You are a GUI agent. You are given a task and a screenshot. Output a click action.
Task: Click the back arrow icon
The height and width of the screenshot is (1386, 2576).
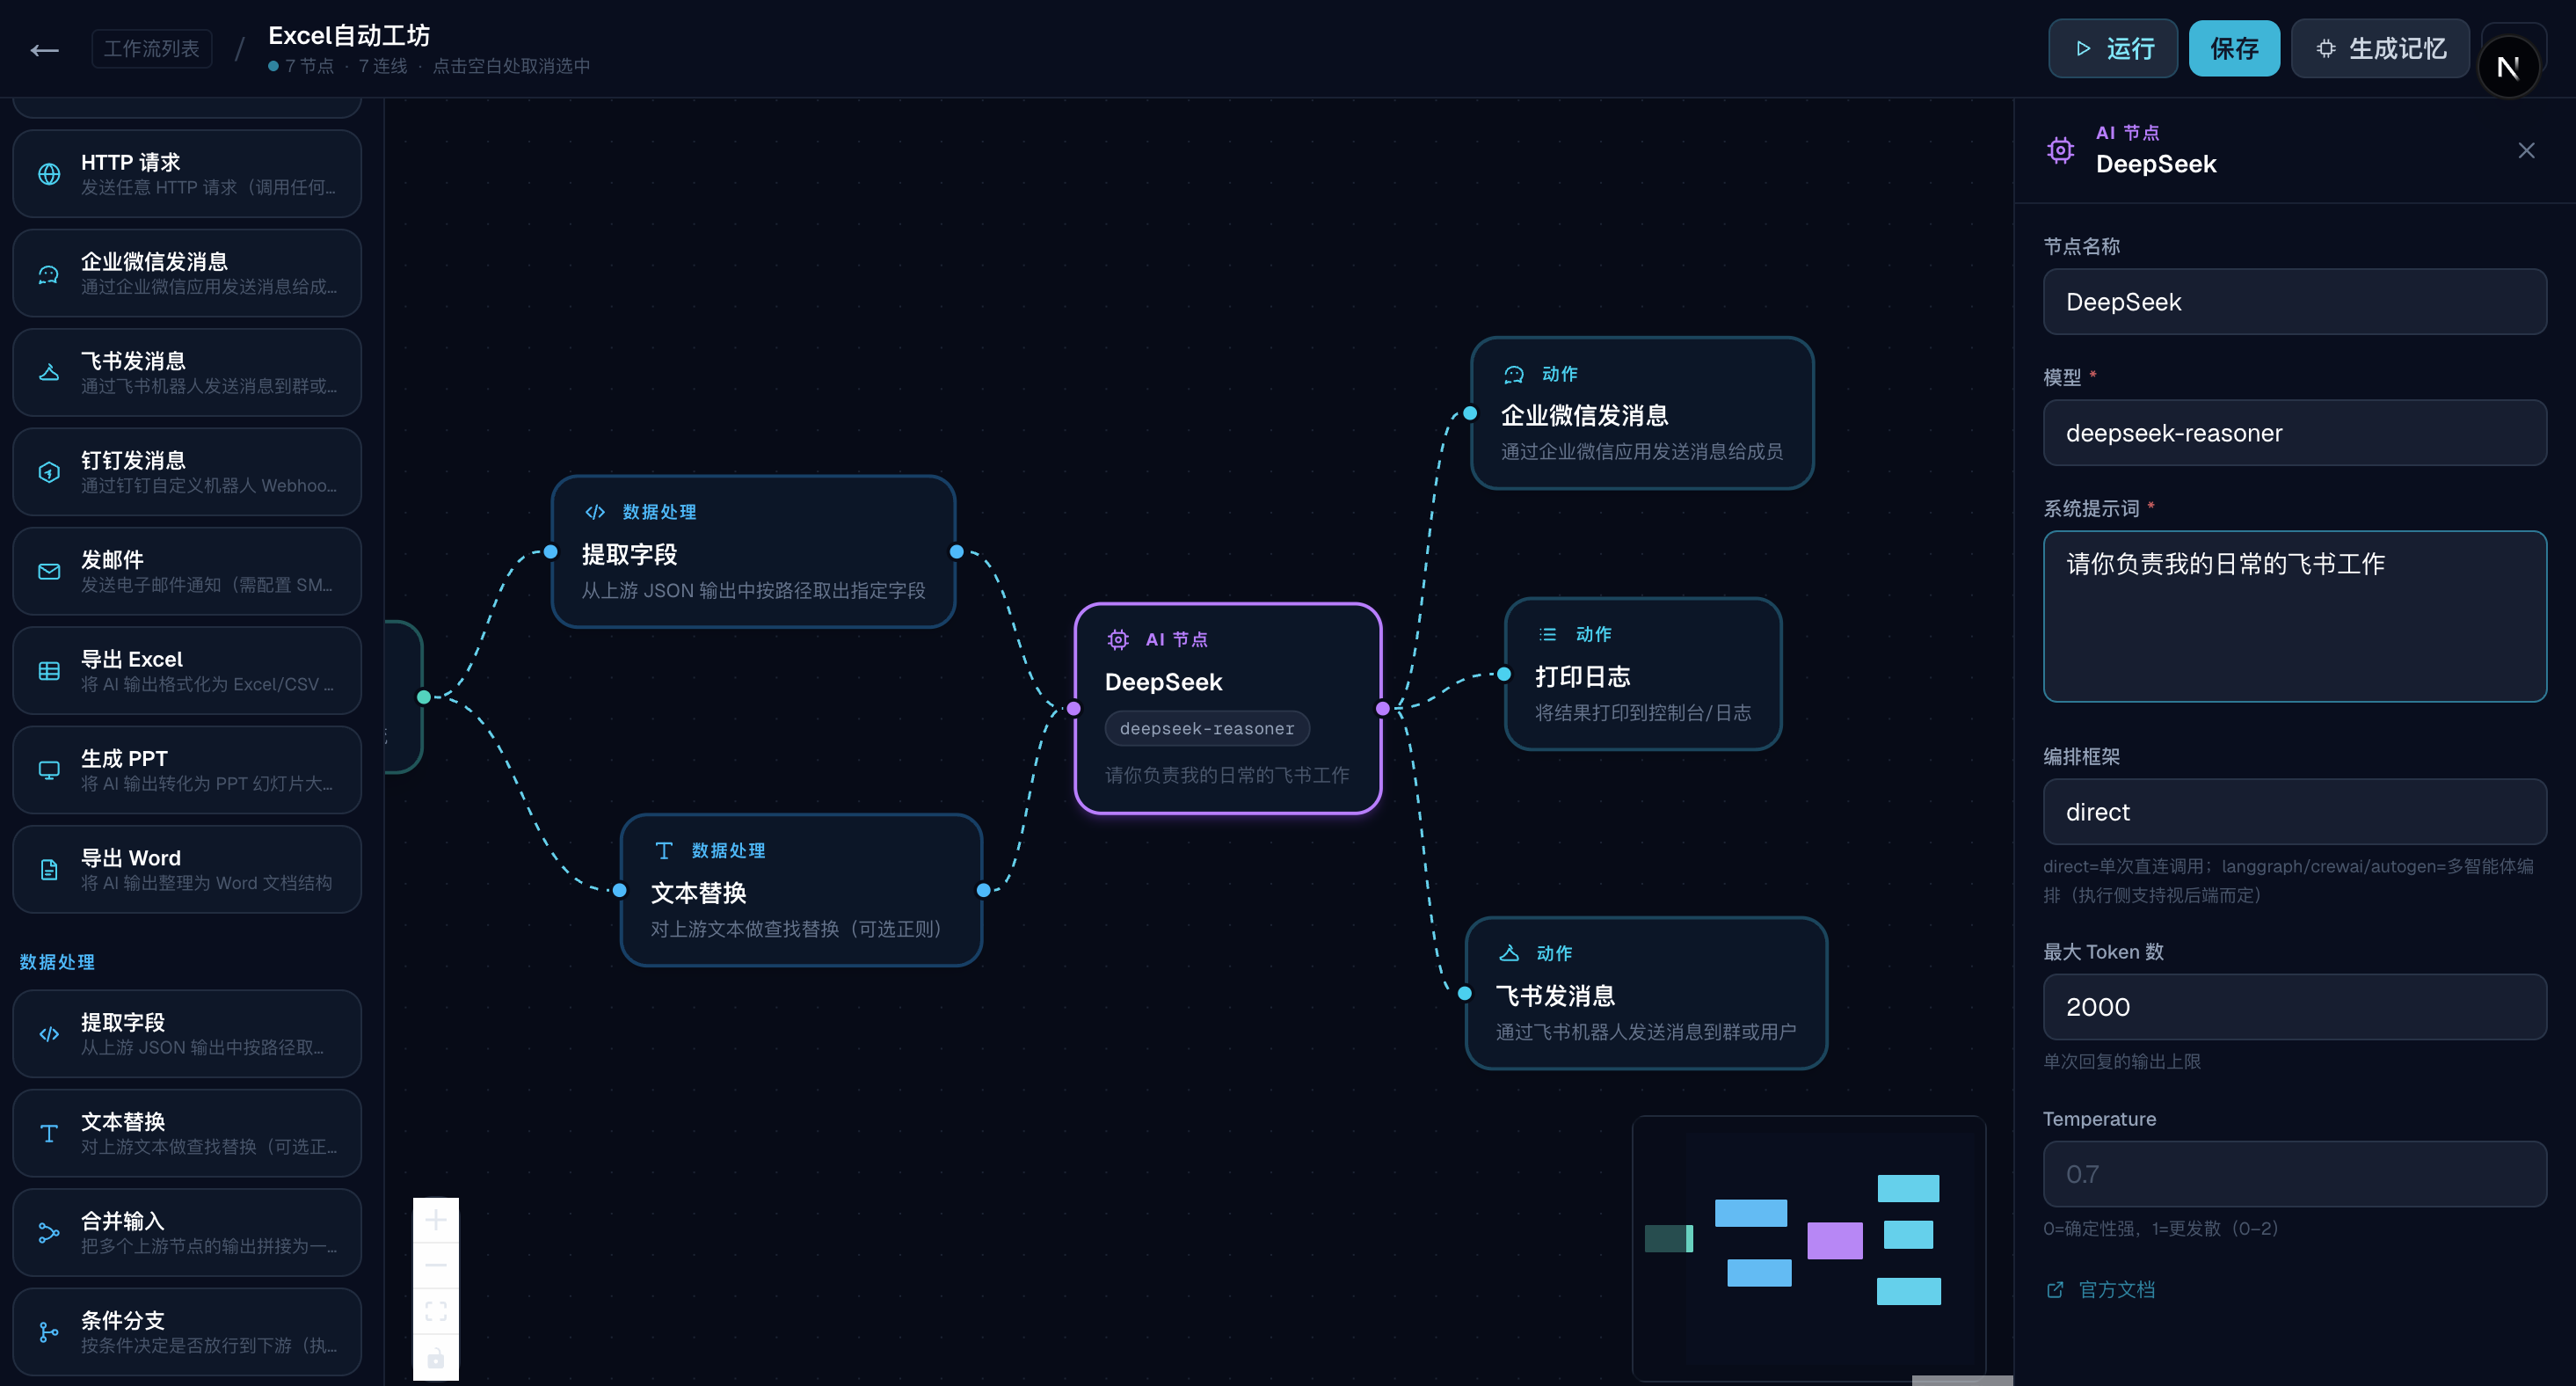click(45, 49)
